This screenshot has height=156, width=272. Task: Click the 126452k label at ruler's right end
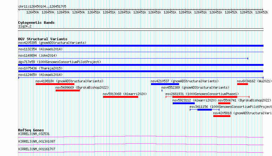click(x=262, y=12)
